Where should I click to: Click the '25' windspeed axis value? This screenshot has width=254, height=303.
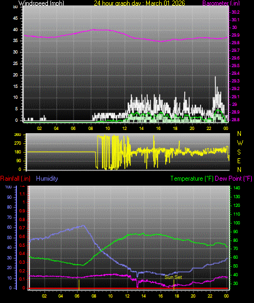point(15,63)
